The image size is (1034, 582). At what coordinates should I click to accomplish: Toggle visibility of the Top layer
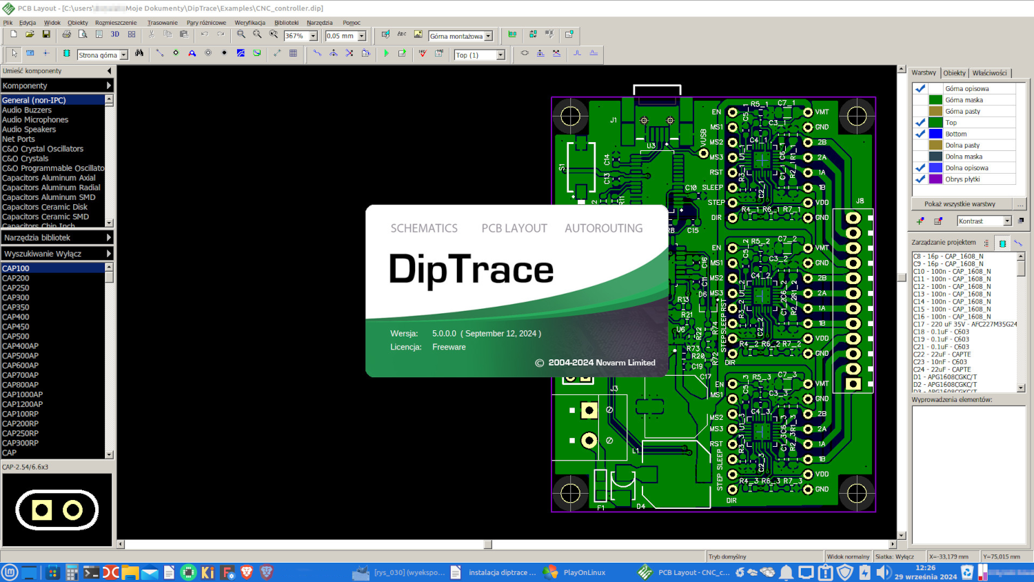pyautogui.click(x=920, y=122)
